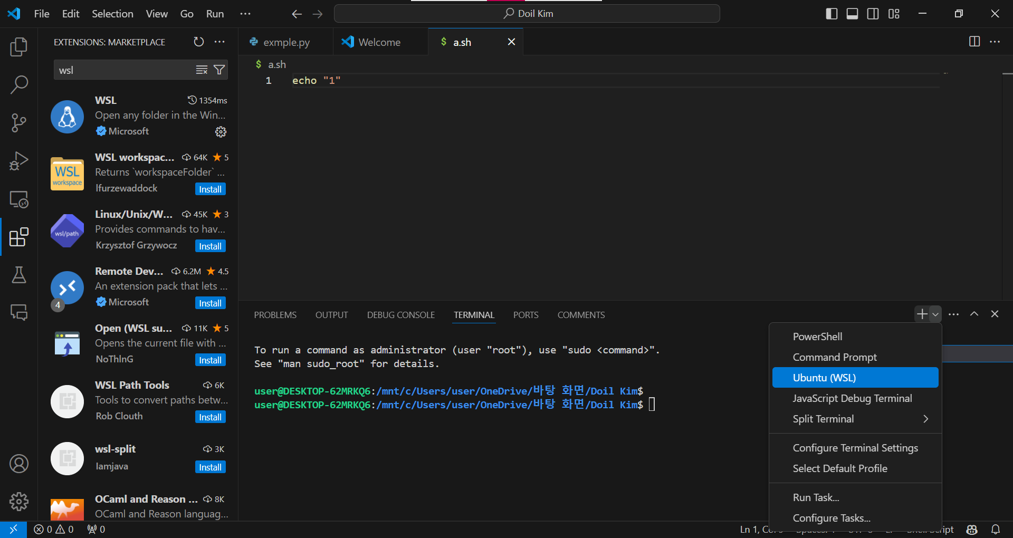This screenshot has height=538, width=1013.
Task: Switch to DEBUG CONSOLE tab
Action: tap(401, 315)
